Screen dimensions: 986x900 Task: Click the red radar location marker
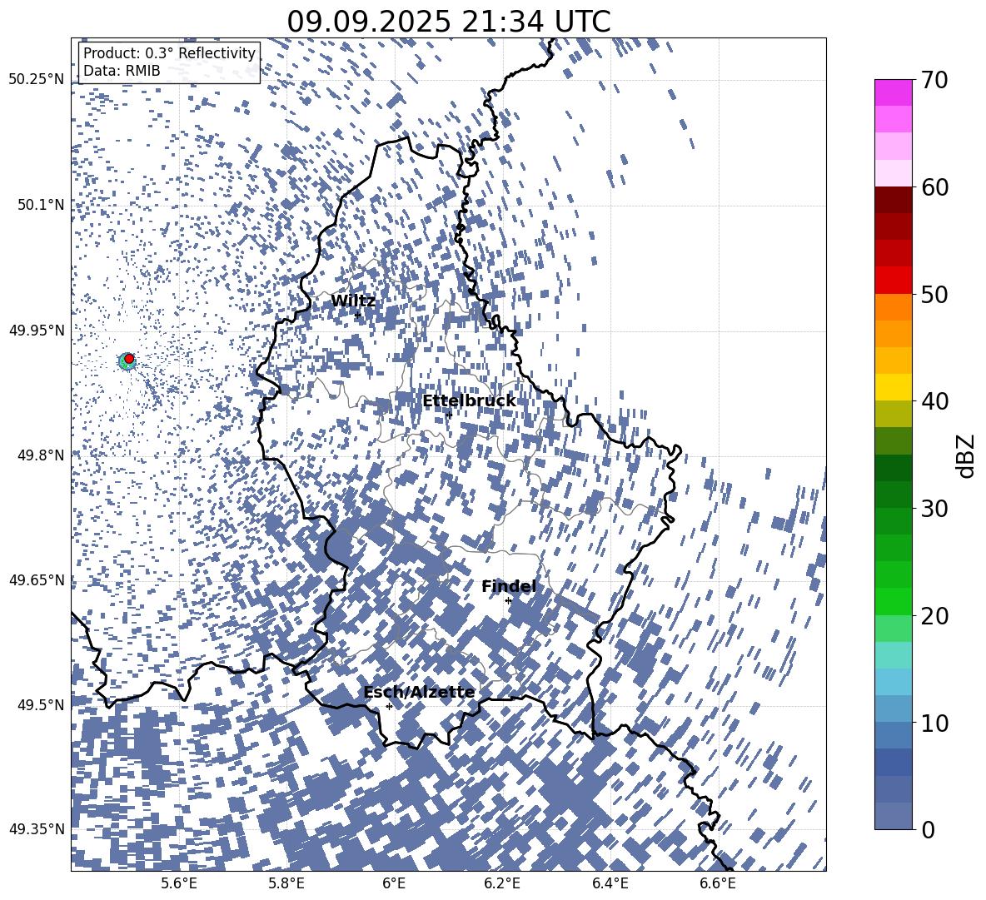[x=129, y=359]
